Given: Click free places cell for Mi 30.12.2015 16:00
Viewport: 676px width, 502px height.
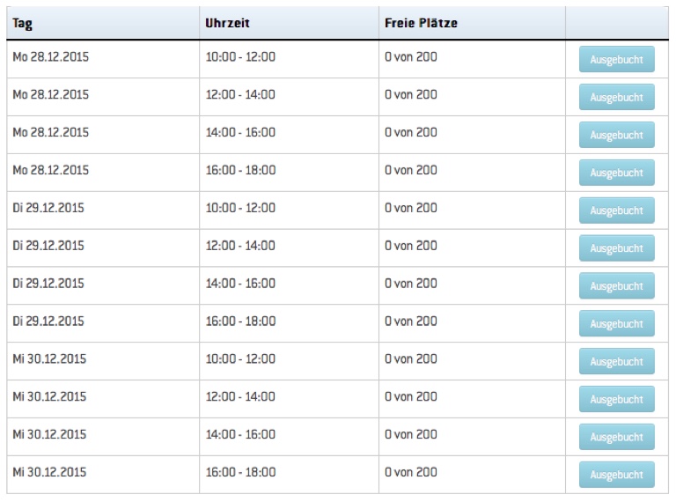Looking at the screenshot, I should (410, 473).
